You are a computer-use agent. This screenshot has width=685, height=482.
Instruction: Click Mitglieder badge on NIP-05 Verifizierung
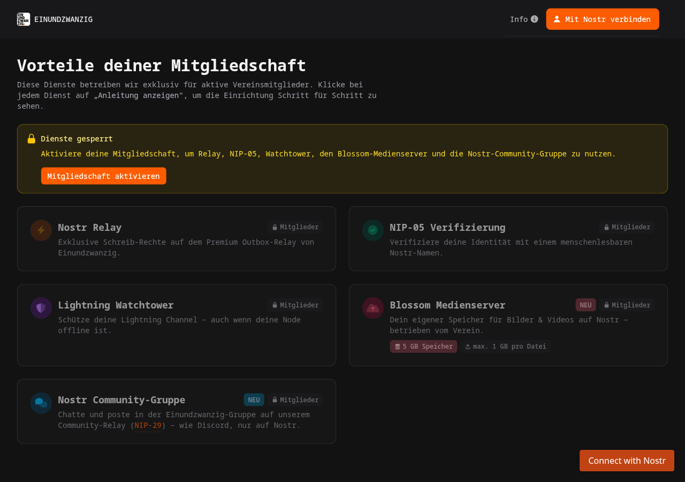(x=627, y=227)
